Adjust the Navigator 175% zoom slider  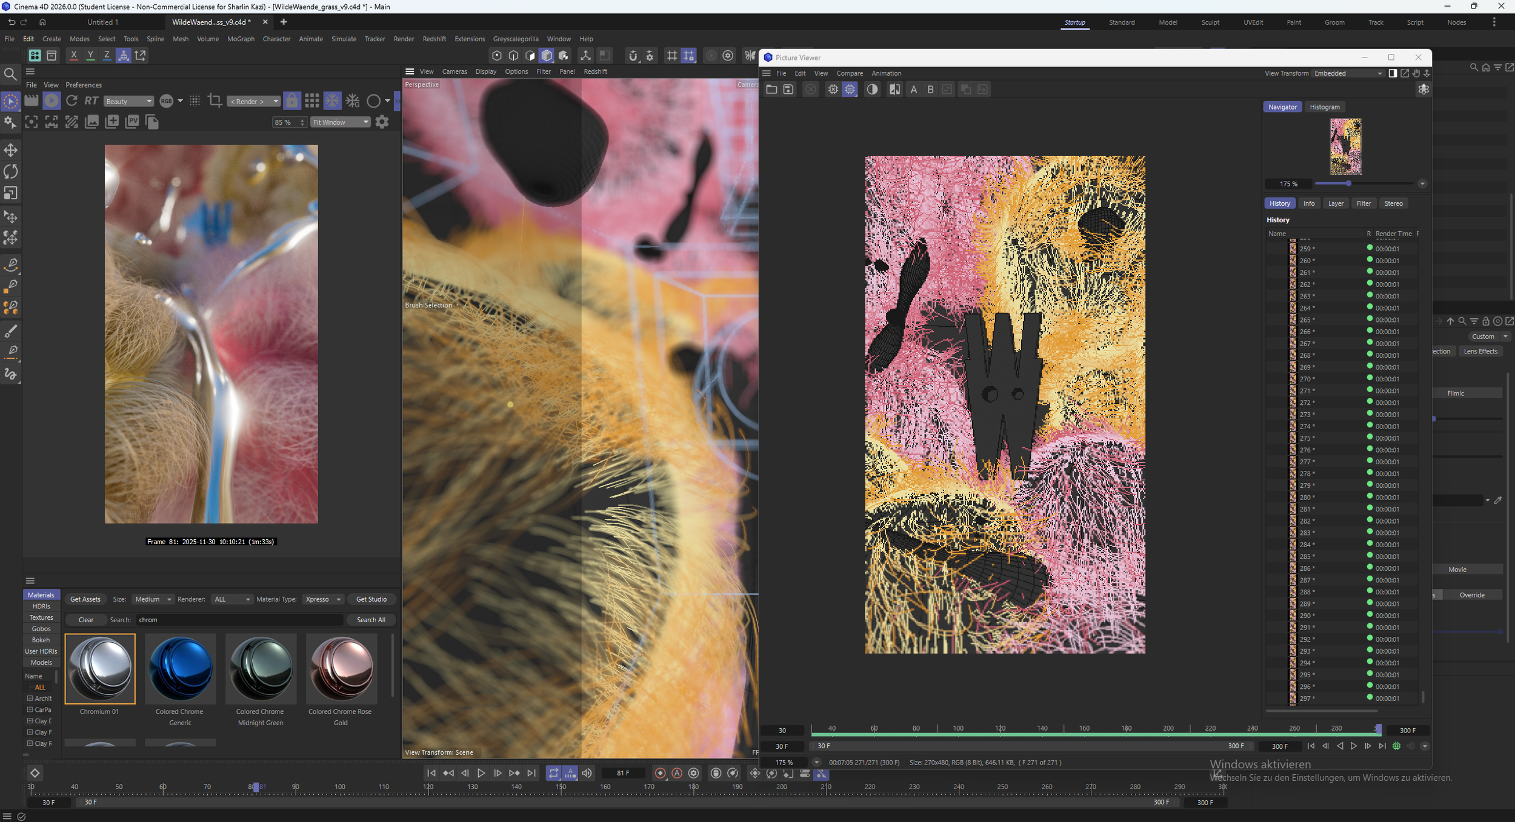1348,183
